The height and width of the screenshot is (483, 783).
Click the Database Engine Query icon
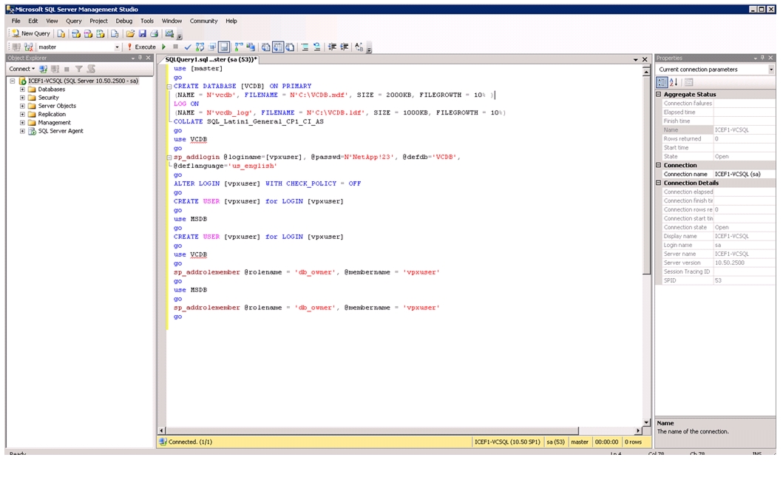coord(61,33)
